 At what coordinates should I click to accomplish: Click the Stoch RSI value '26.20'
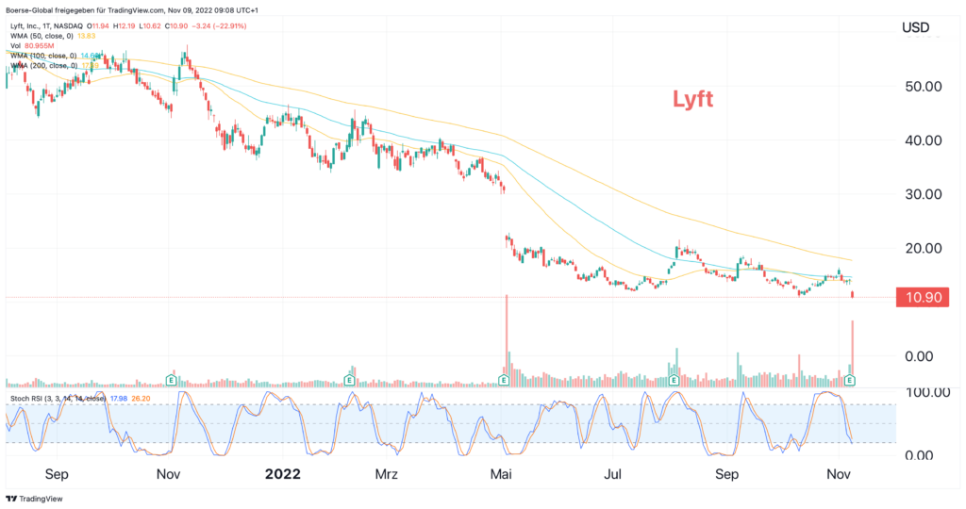pyautogui.click(x=142, y=399)
